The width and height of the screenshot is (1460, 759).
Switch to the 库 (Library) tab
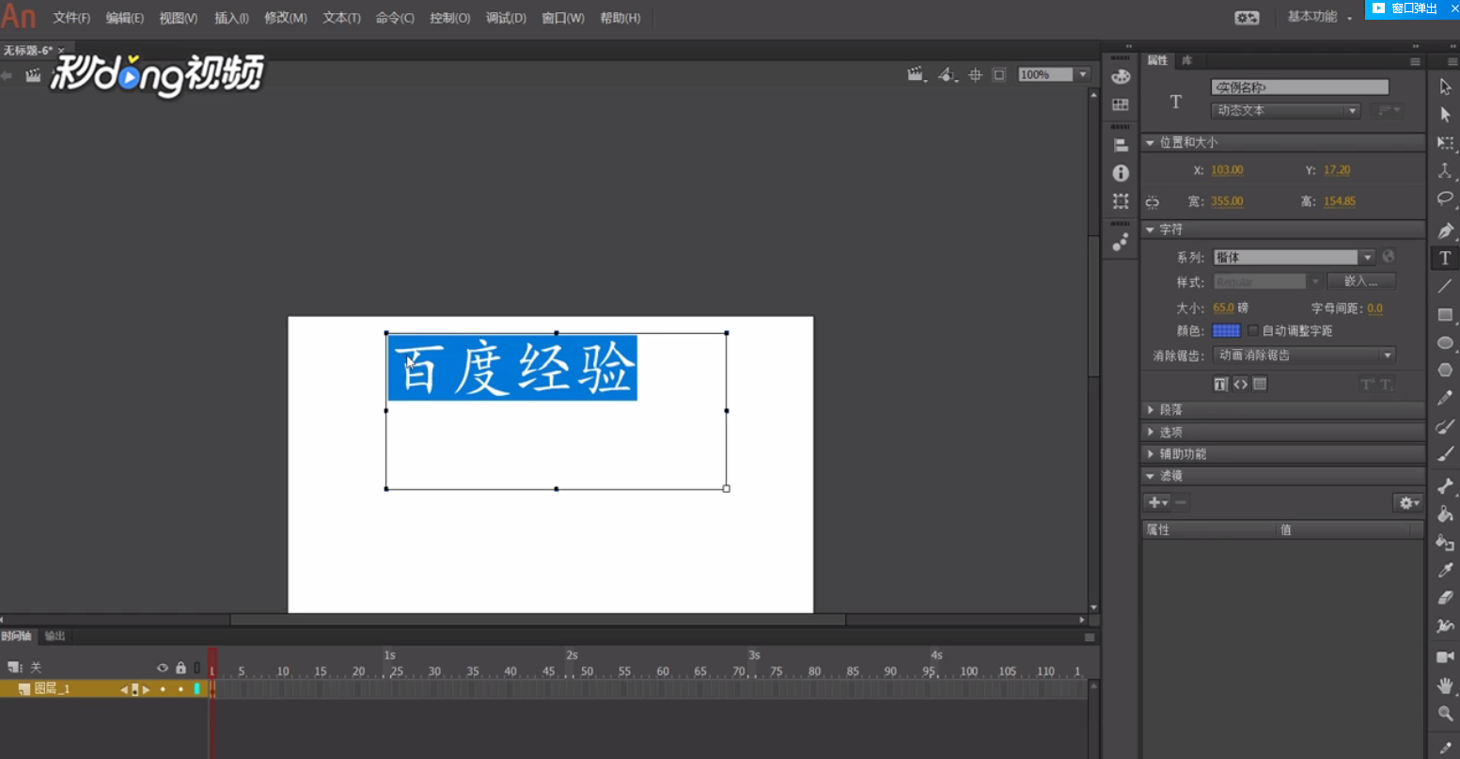(1187, 60)
